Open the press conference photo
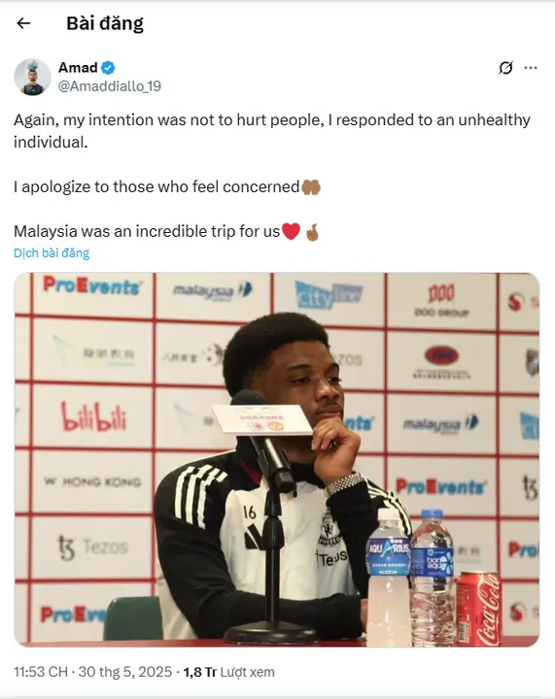555x699 pixels. tap(277, 459)
